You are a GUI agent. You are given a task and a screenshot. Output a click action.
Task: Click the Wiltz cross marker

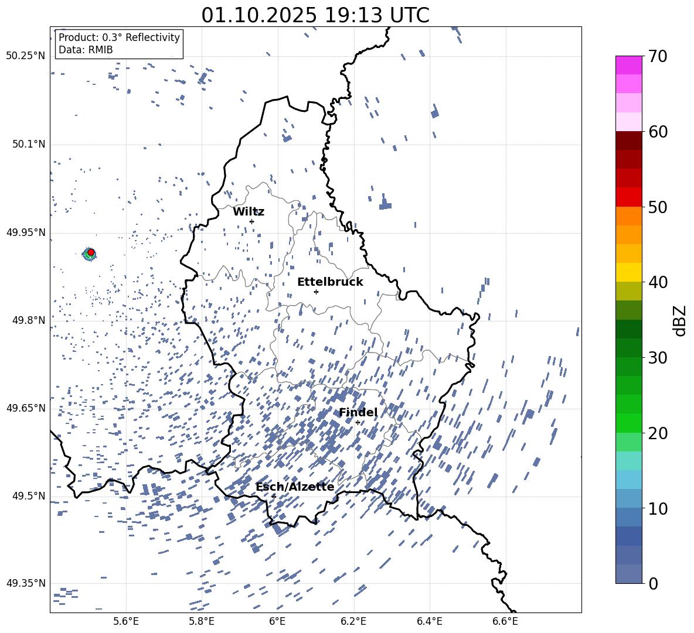pos(251,221)
